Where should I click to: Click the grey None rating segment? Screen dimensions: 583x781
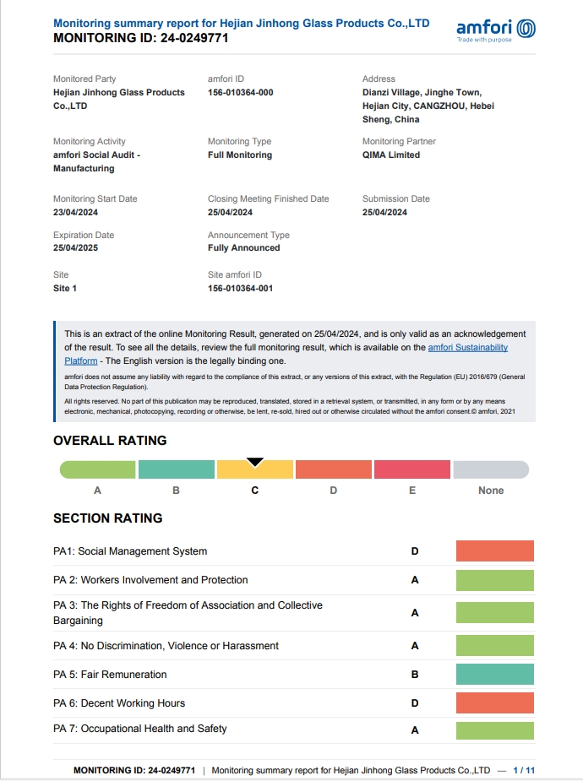click(x=491, y=470)
